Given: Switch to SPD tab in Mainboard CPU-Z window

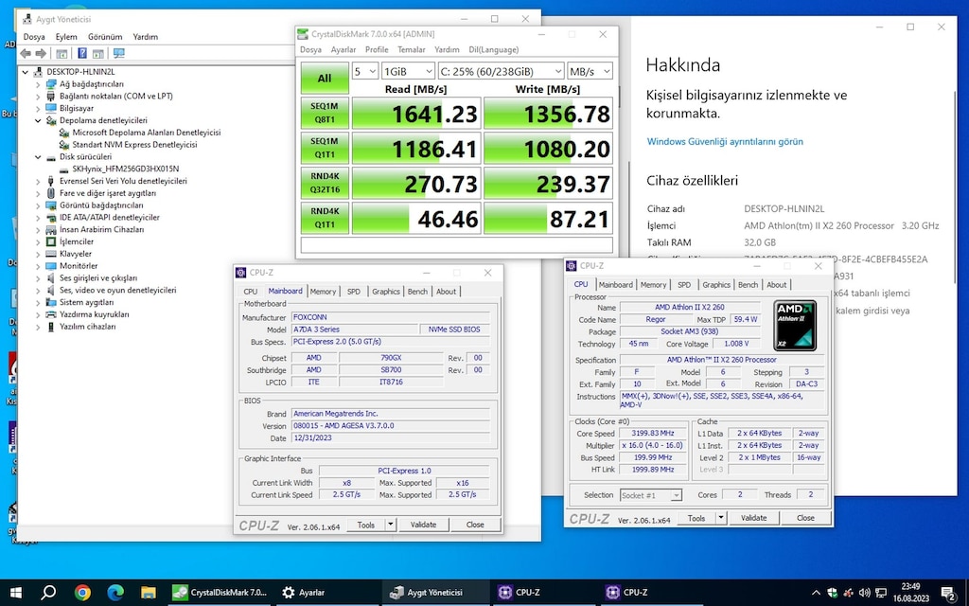Looking at the screenshot, I should 354,292.
